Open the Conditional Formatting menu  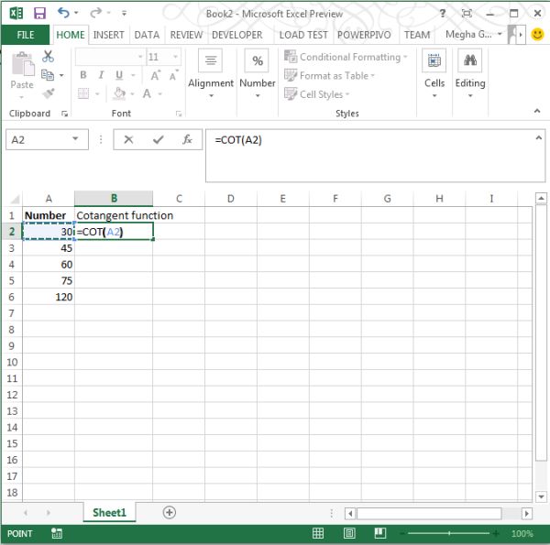point(346,57)
